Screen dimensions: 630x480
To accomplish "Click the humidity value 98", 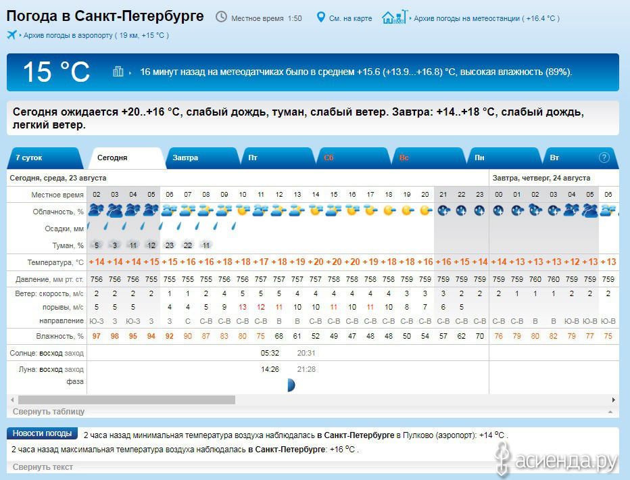I will pyautogui.click(x=114, y=336).
